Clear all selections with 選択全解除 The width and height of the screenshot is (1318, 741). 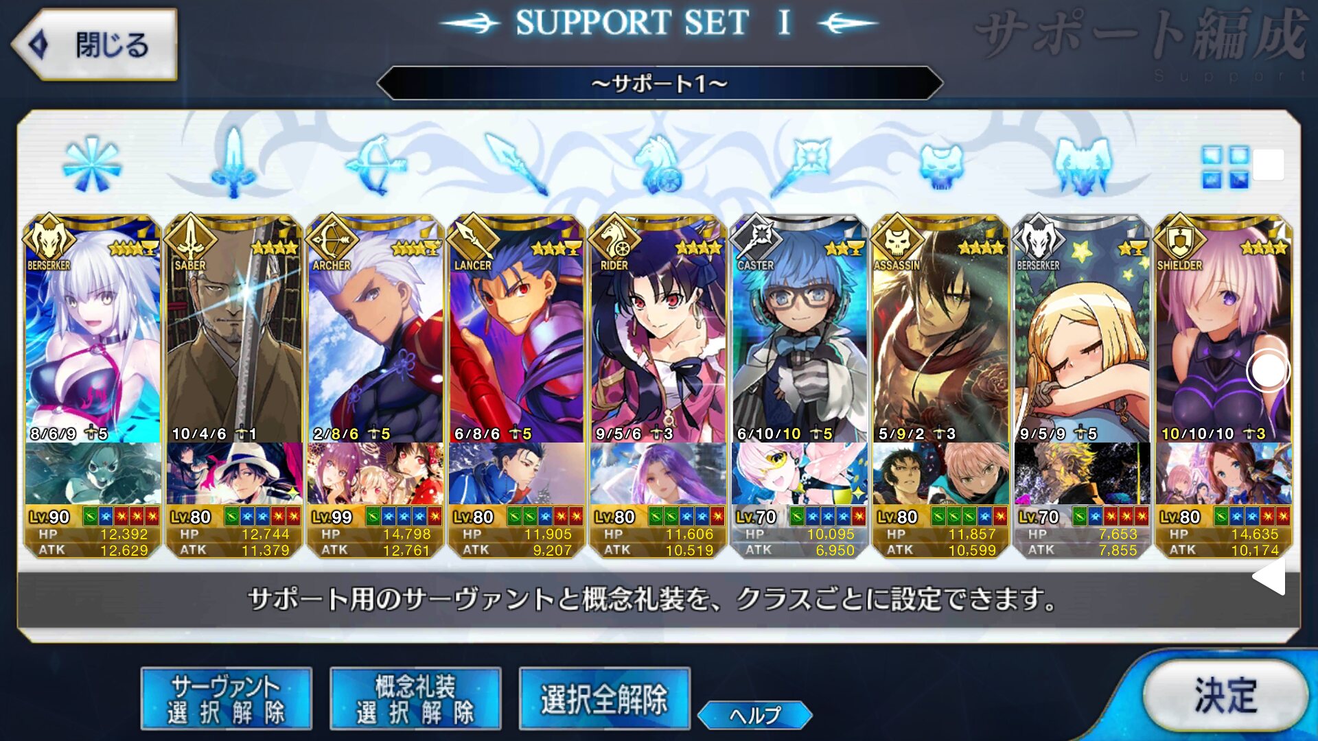pos(604,698)
